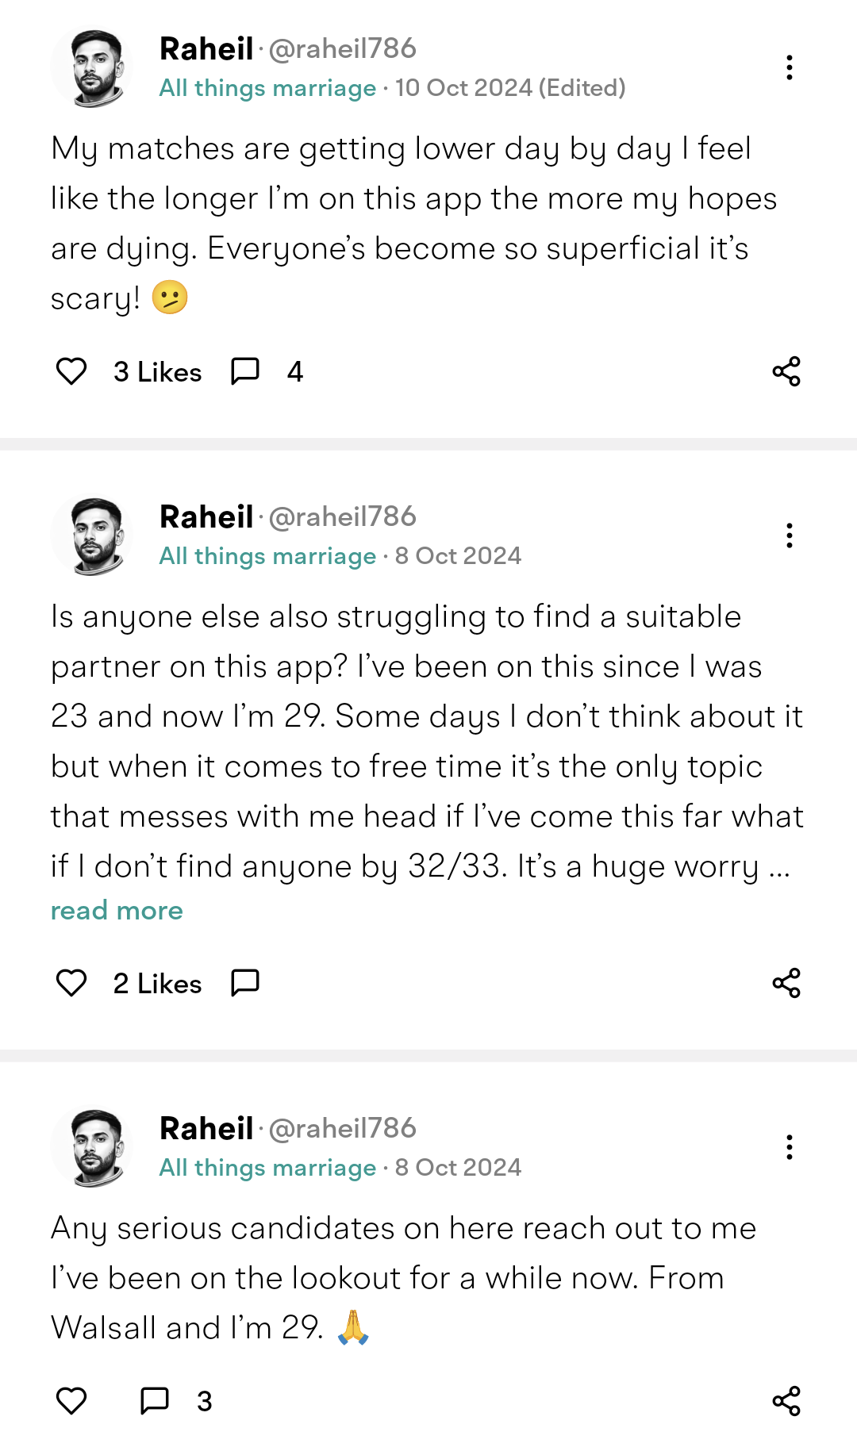Like the 10 Oct post about matches getting lower
Viewport: 857px width, 1451px height.
pyautogui.click(x=71, y=371)
